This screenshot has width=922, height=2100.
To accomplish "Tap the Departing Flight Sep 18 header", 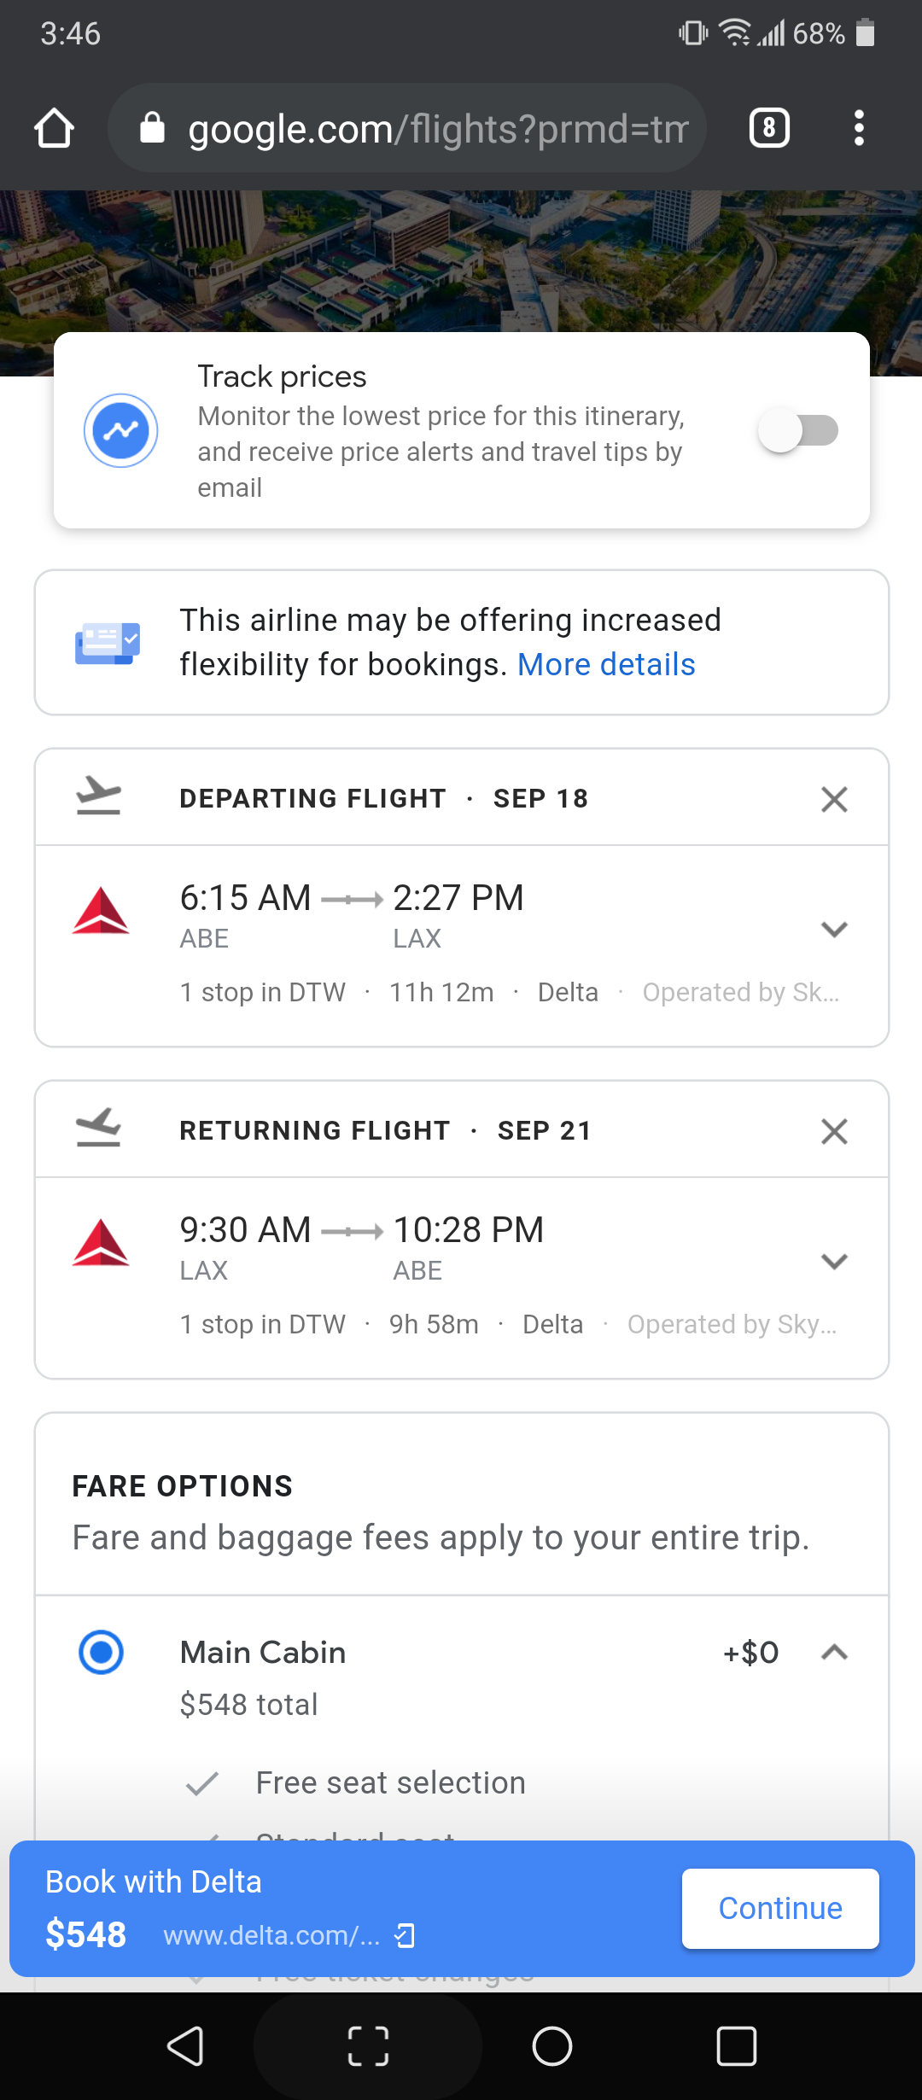I will (384, 799).
